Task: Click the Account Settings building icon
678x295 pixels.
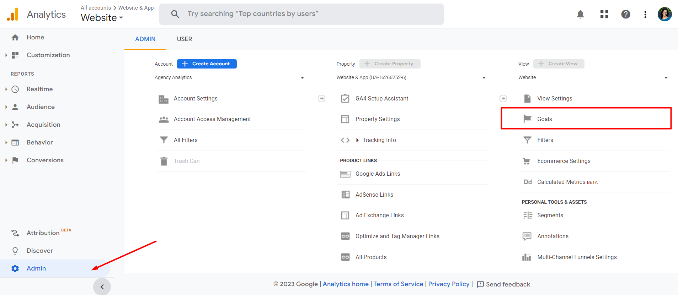Action: click(164, 99)
